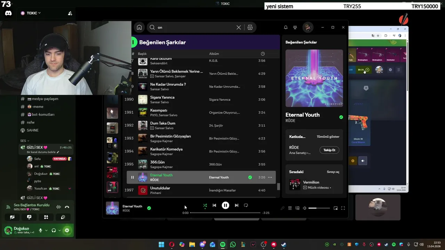This screenshot has width=445, height=250.
Task: Toggle repeat in Spotify player
Action: [246, 206]
